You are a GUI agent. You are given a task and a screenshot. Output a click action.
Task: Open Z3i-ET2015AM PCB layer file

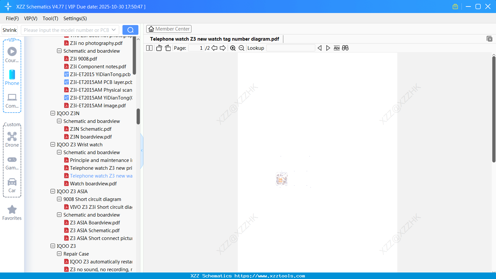98,82
